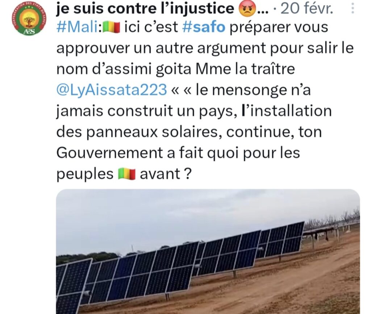Click the tweet line mentioning "assimi goita"
The height and width of the screenshot is (314, 371).
click(x=176, y=69)
